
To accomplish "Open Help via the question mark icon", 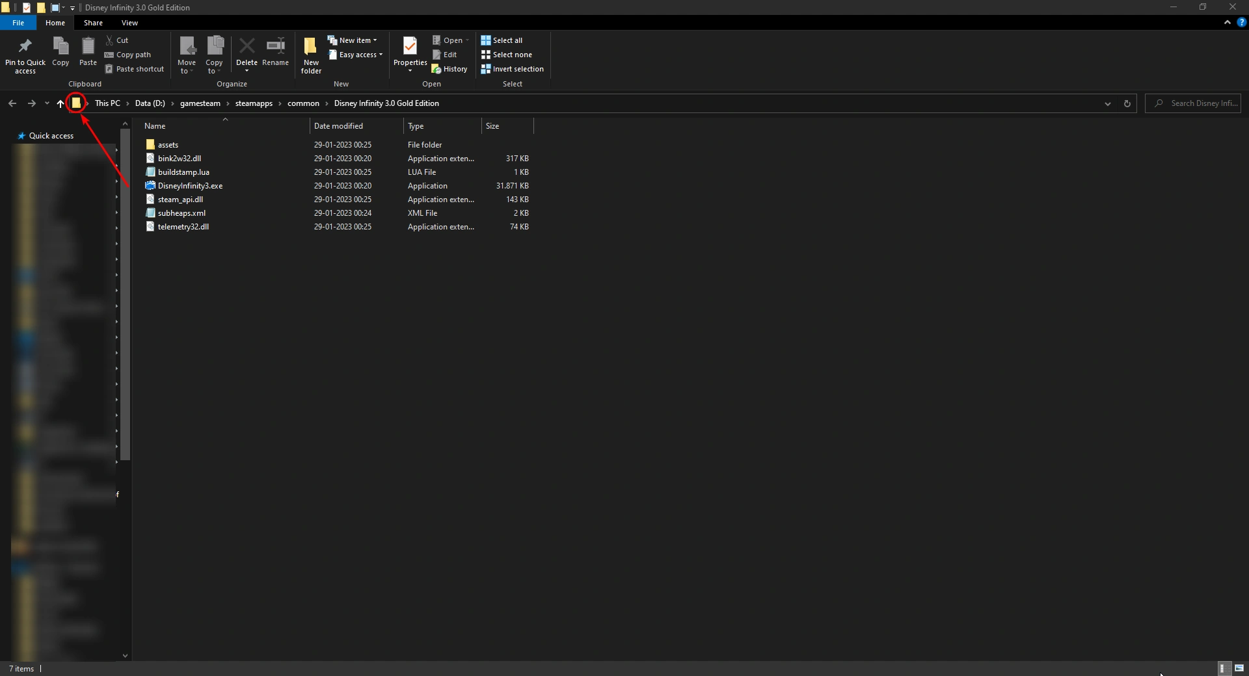I will coord(1241,22).
